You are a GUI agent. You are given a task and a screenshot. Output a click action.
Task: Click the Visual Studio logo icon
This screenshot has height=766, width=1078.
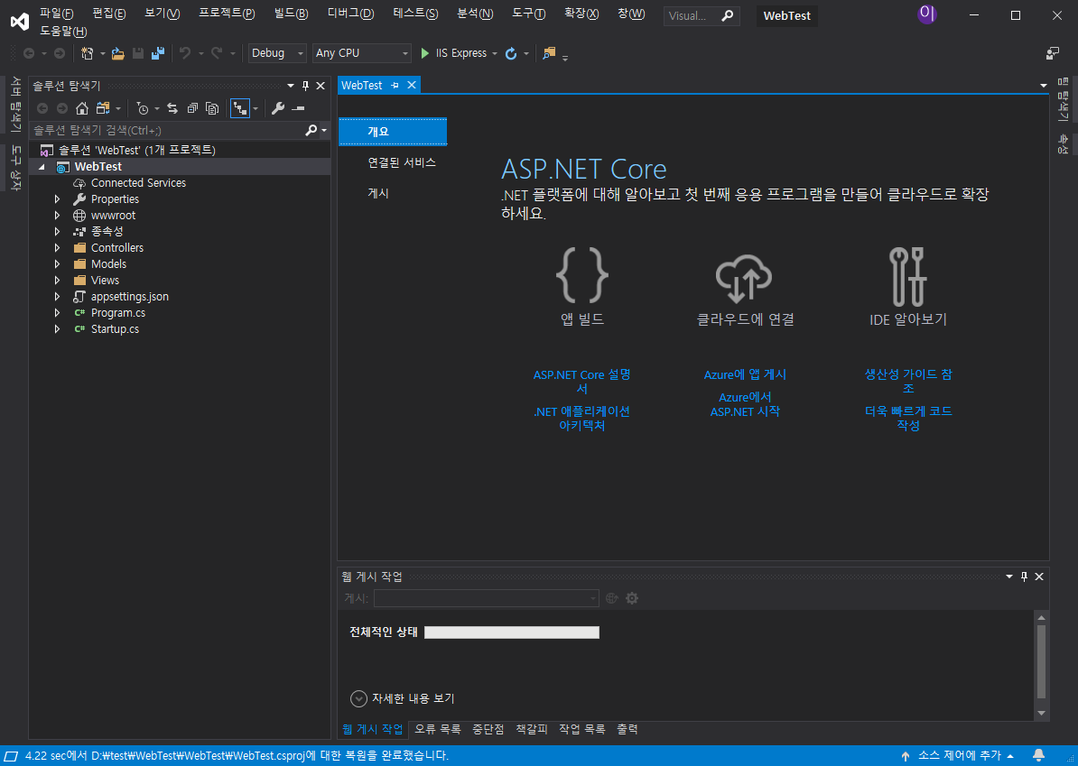pyautogui.click(x=19, y=22)
